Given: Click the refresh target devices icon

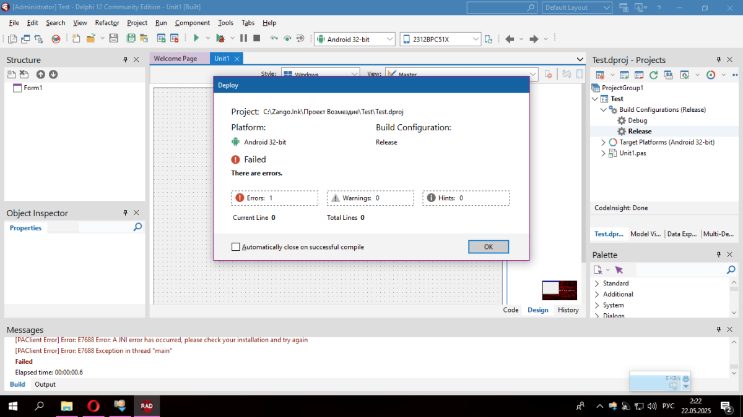Looking at the screenshot, I should click(x=489, y=39).
